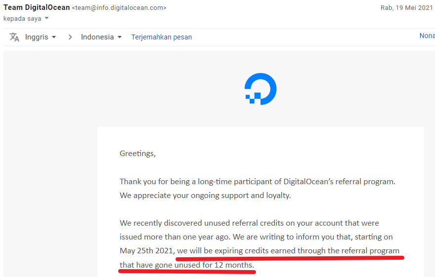Viewport: 435px width, 277px height.
Task: Click the sender email address team@info.digitalocean.com
Action: [119, 8]
